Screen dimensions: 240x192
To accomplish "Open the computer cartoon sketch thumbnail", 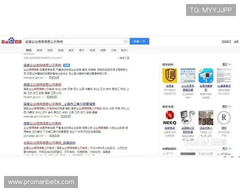I will coord(188,118).
